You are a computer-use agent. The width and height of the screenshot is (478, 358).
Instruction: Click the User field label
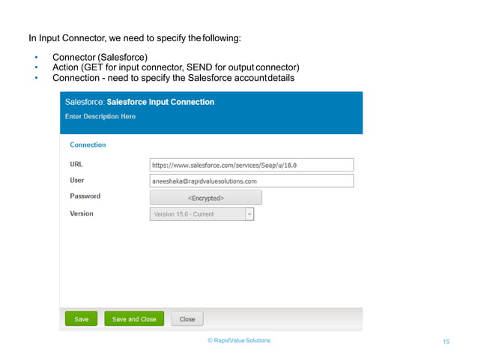(x=77, y=180)
